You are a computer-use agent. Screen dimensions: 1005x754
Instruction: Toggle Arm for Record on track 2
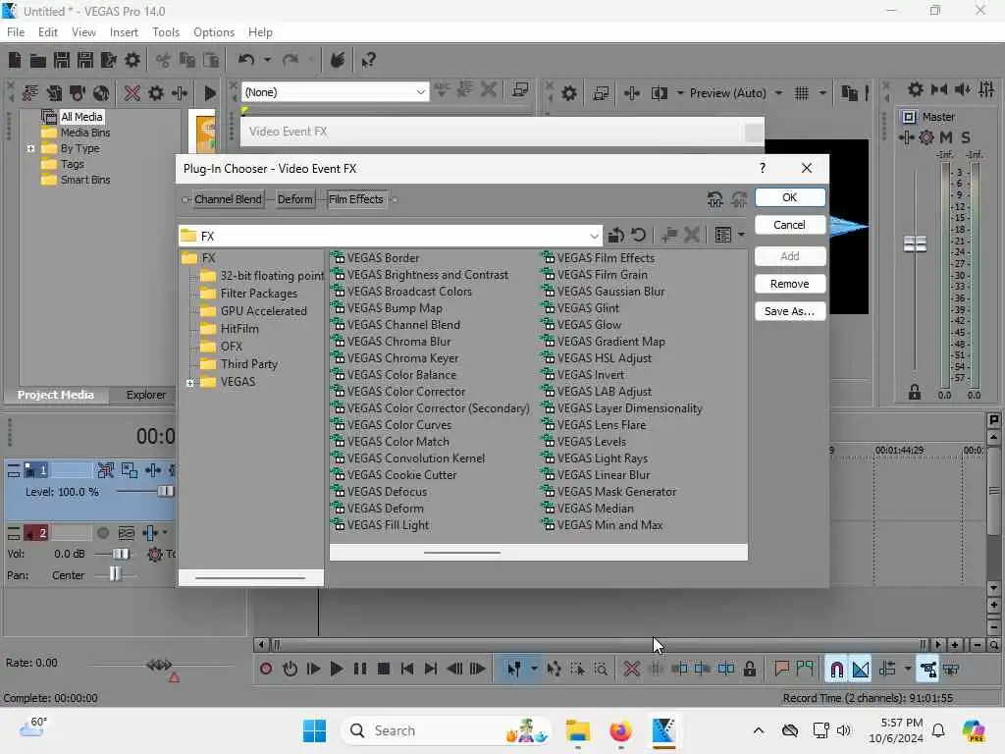coord(102,533)
